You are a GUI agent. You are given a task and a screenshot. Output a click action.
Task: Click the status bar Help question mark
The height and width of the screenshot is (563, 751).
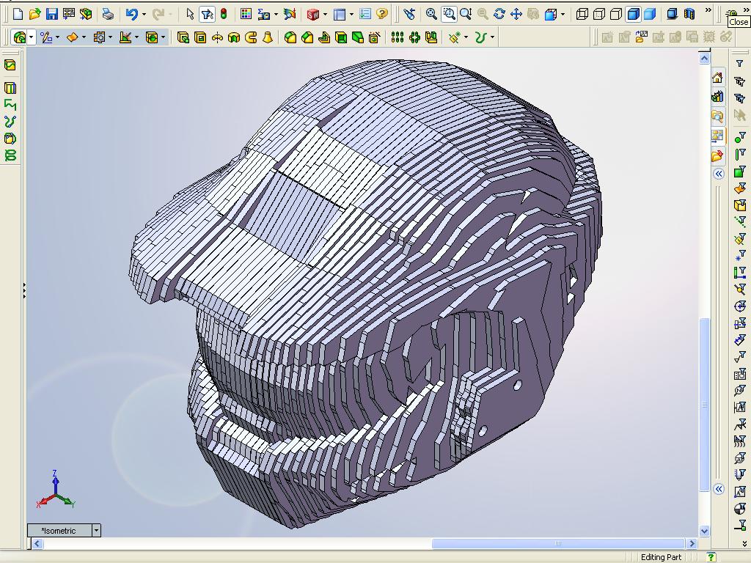click(711, 557)
